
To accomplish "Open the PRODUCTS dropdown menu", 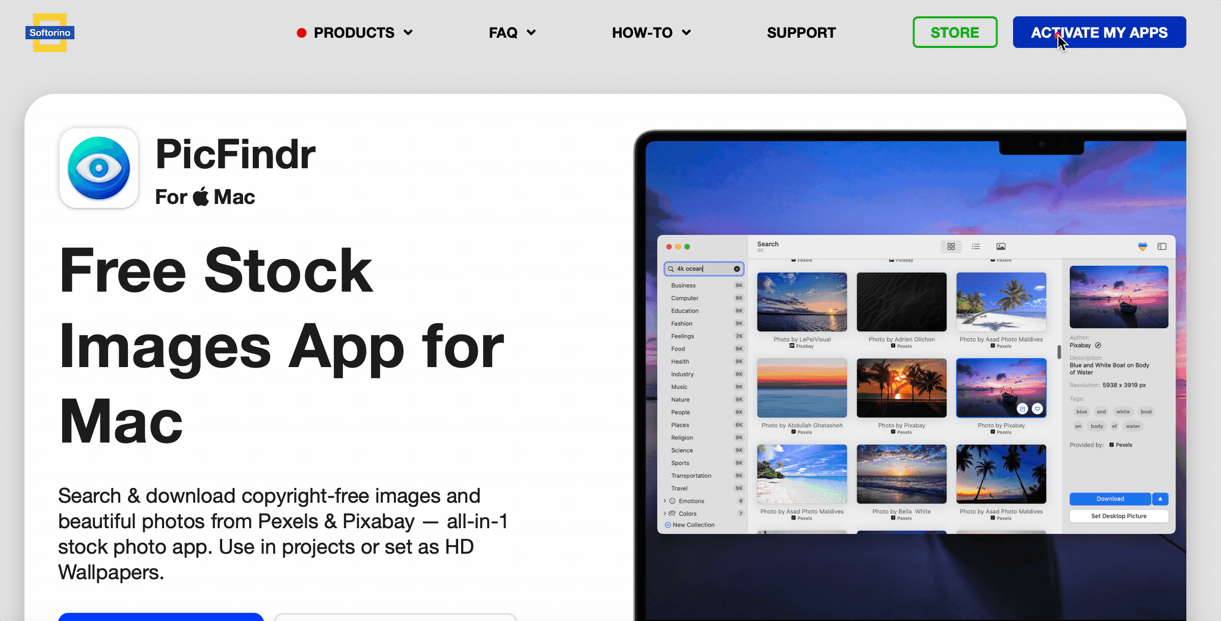I will [355, 33].
